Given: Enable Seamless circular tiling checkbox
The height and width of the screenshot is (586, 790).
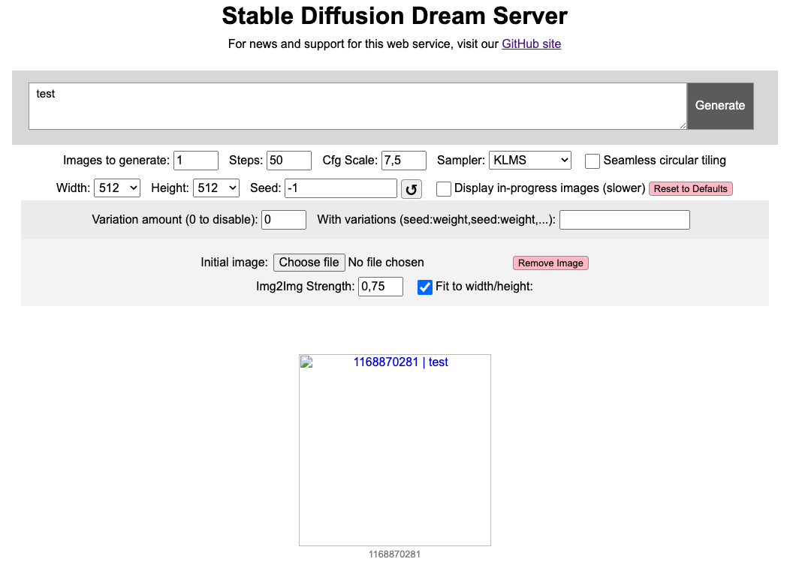Looking at the screenshot, I should point(592,161).
